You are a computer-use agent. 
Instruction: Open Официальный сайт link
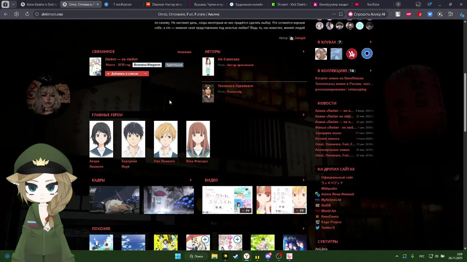click(337, 178)
